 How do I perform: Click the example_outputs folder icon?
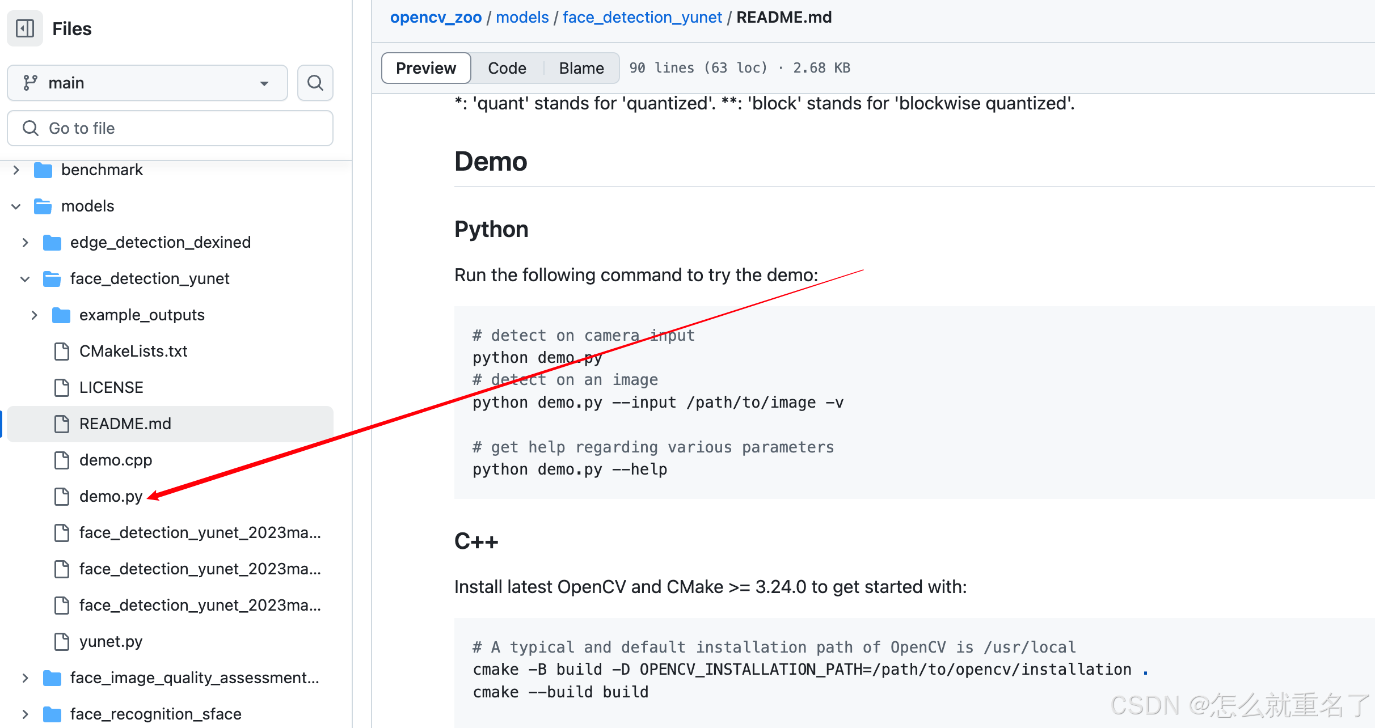(x=61, y=315)
